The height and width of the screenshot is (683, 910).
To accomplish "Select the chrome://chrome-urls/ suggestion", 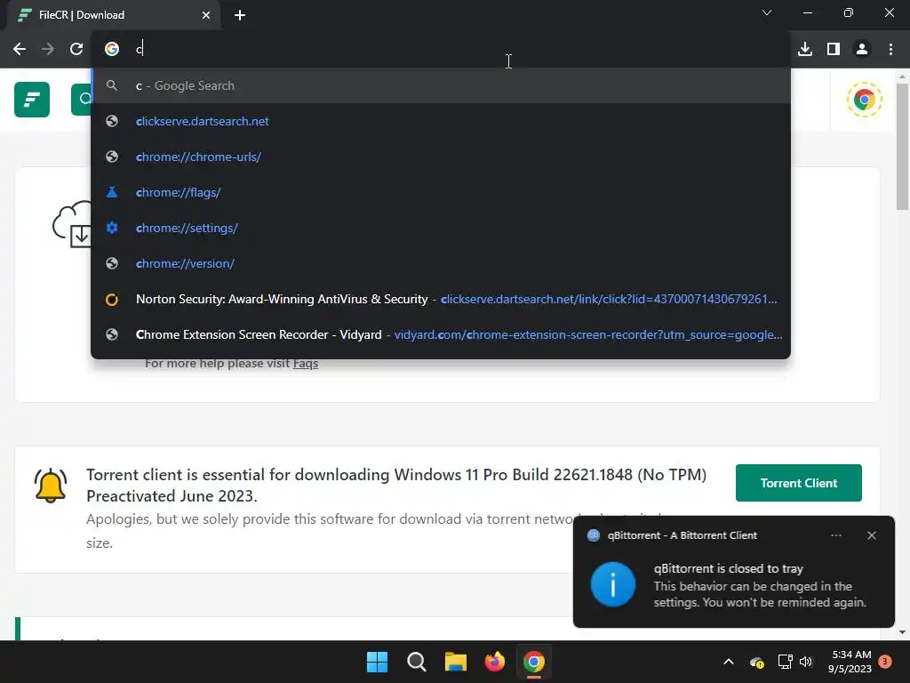I will 441,157.
